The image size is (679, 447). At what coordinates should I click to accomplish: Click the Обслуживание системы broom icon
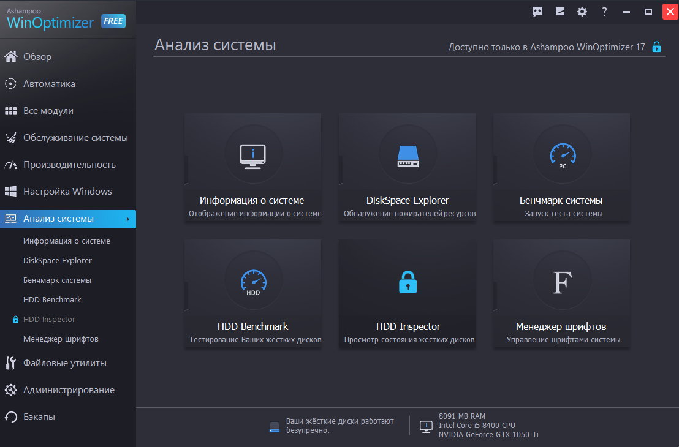pyautogui.click(x=11, y=138)
